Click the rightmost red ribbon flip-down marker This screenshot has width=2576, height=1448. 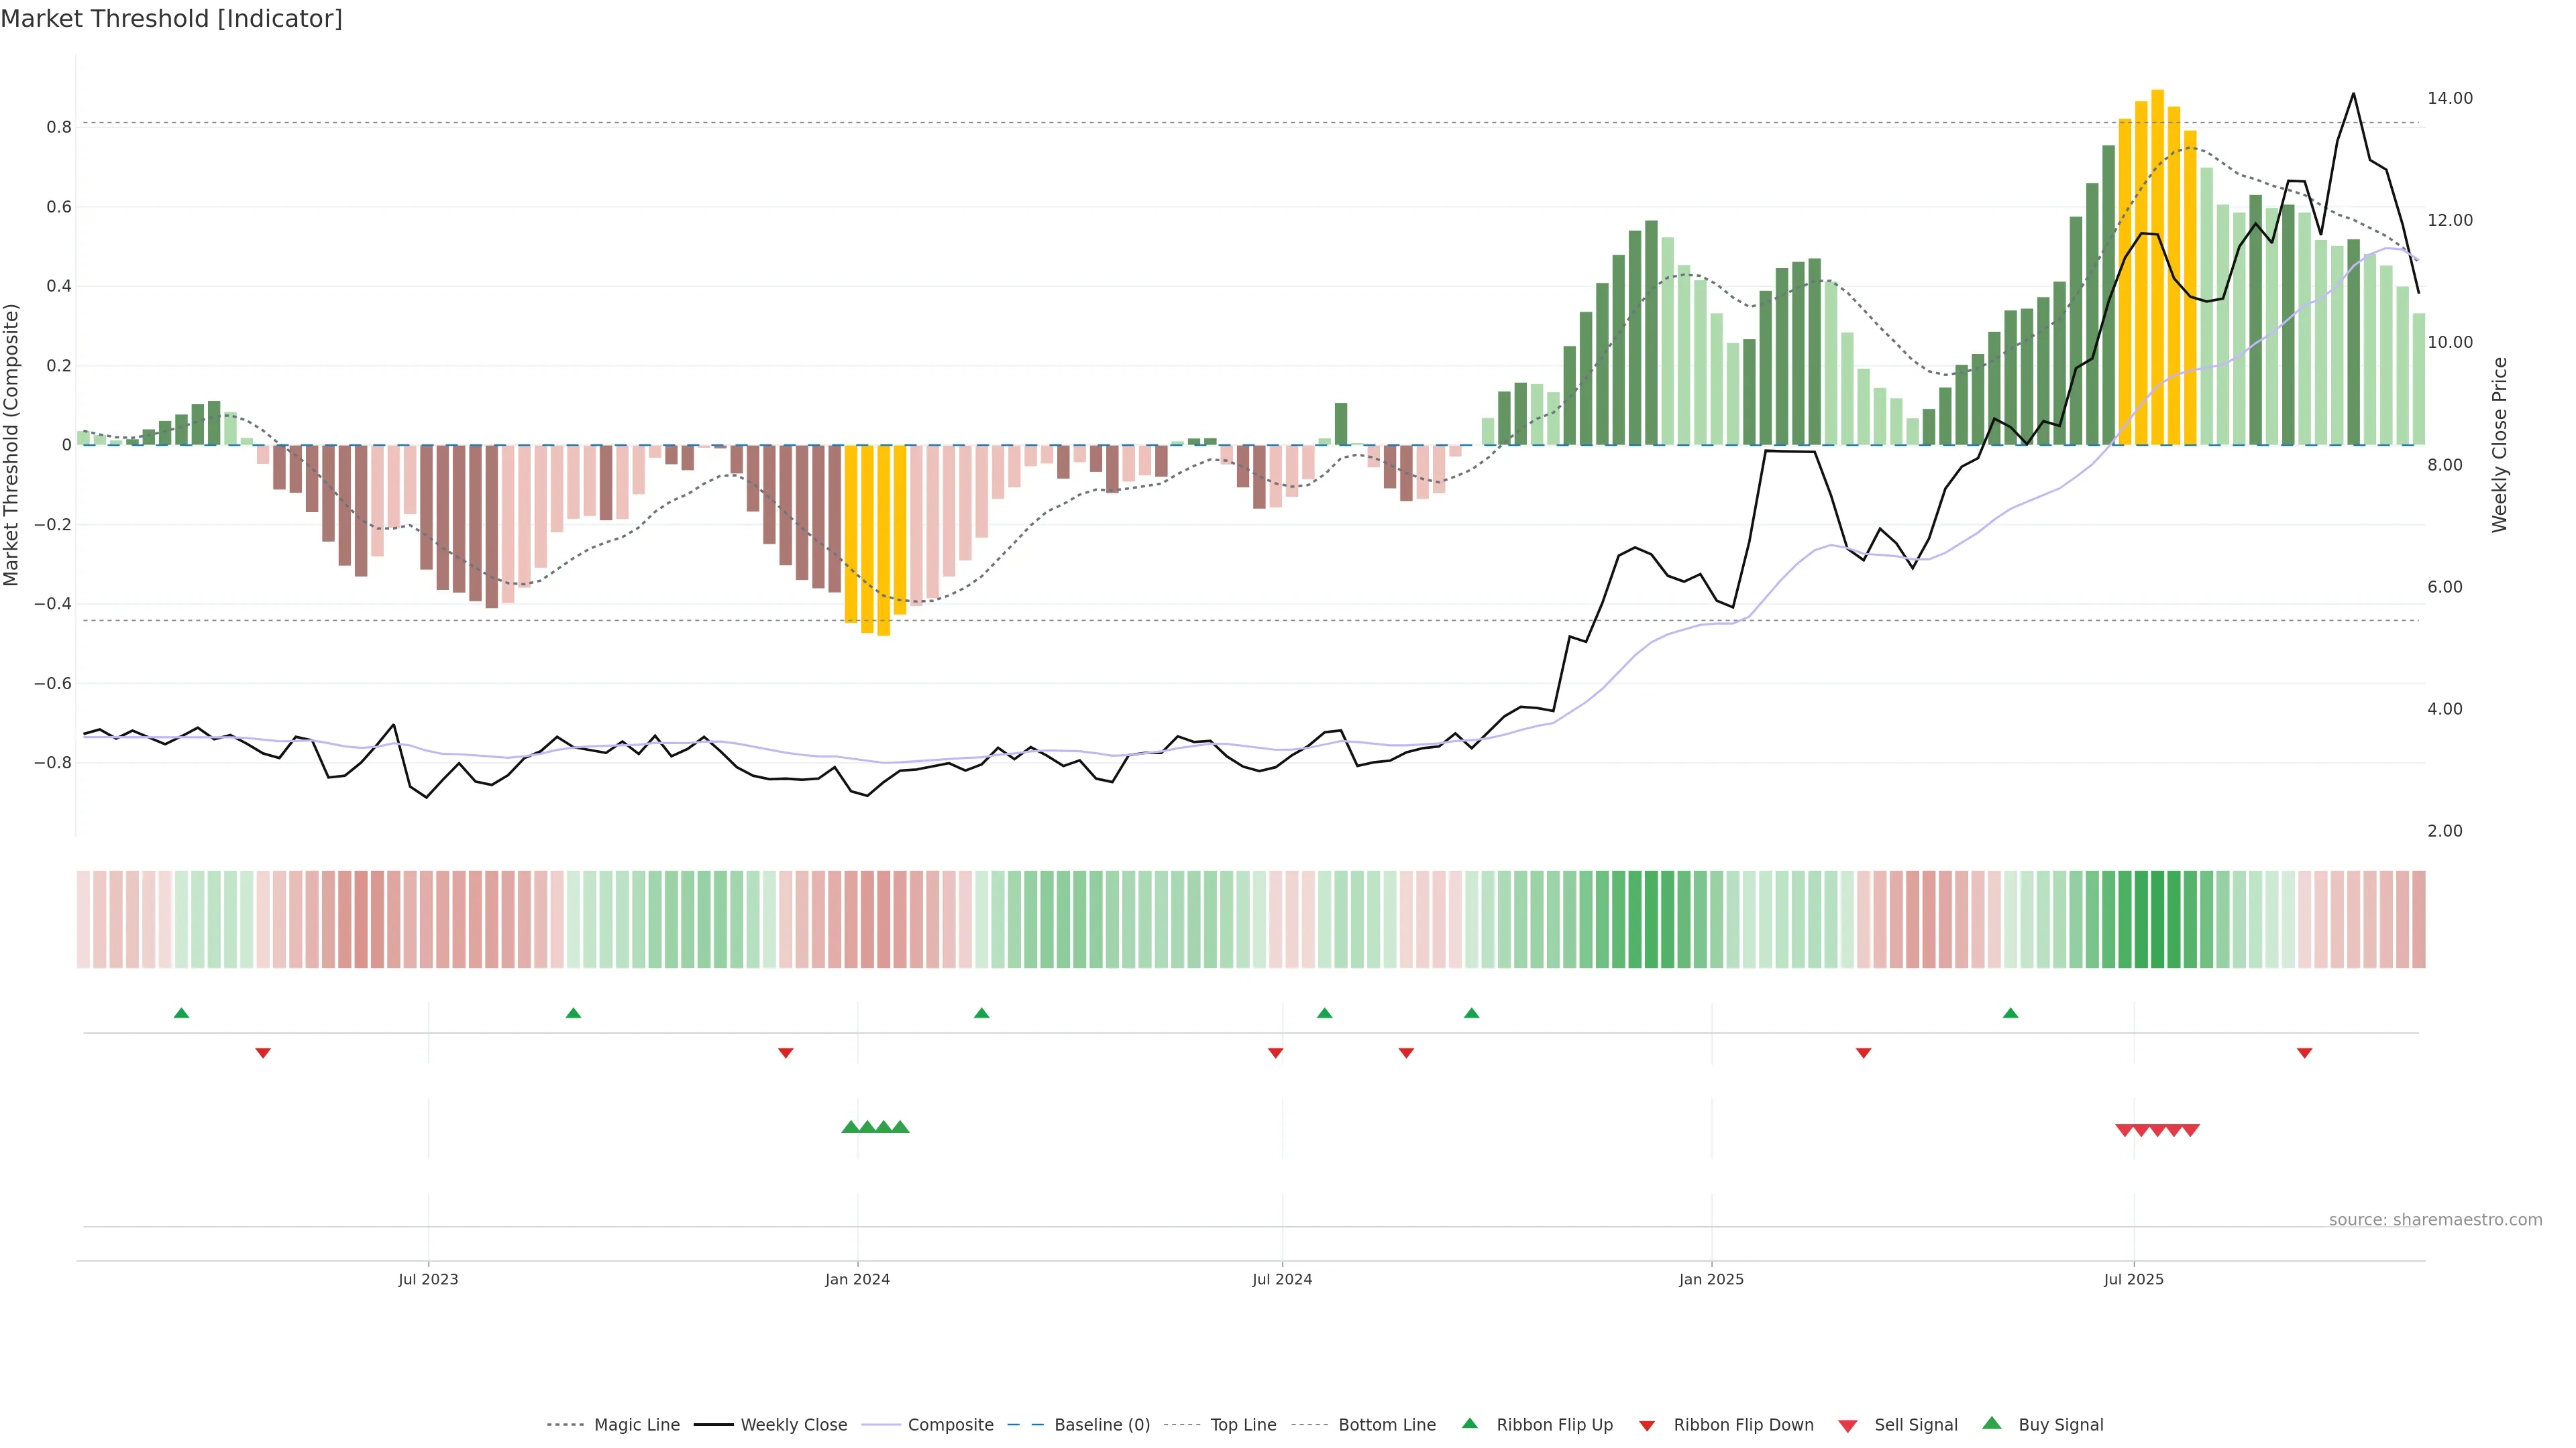point(2304,1052)
